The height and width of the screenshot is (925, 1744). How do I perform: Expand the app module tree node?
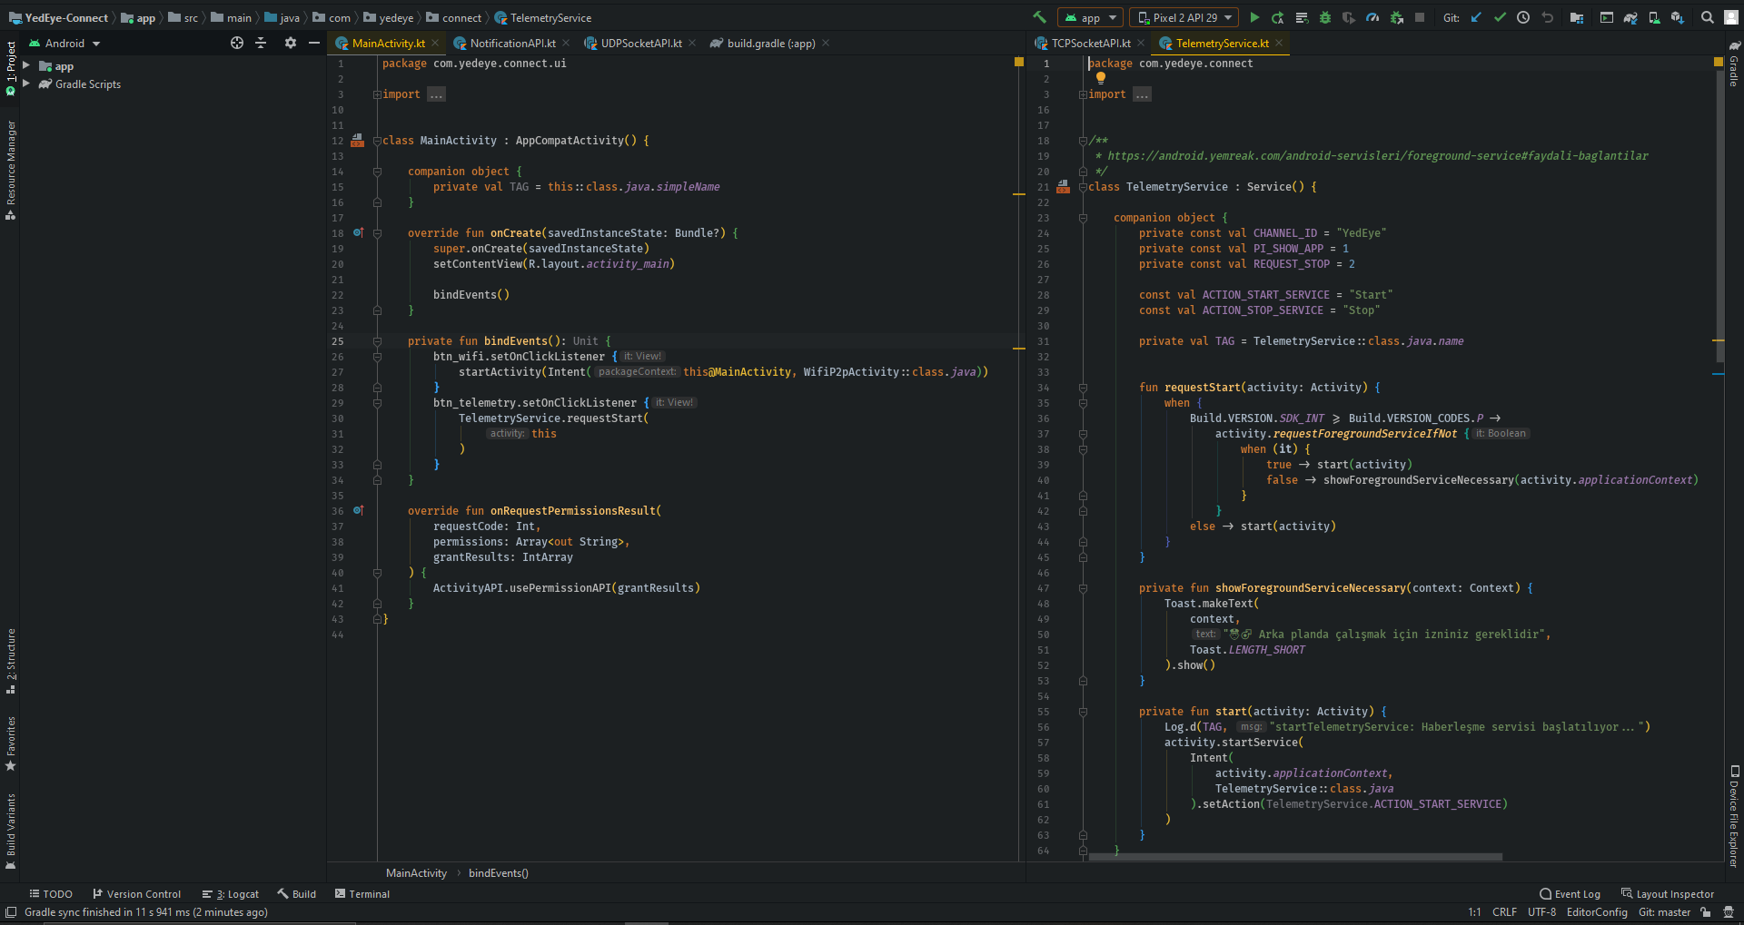(x=26, y=65)
